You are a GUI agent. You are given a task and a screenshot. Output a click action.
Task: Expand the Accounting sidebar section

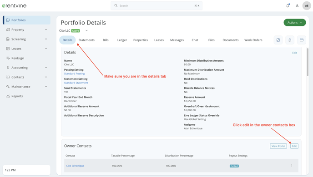pos(46,68)
